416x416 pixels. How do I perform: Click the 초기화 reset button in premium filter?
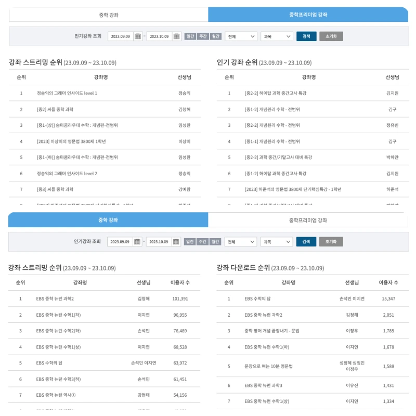tap(331, 36)
